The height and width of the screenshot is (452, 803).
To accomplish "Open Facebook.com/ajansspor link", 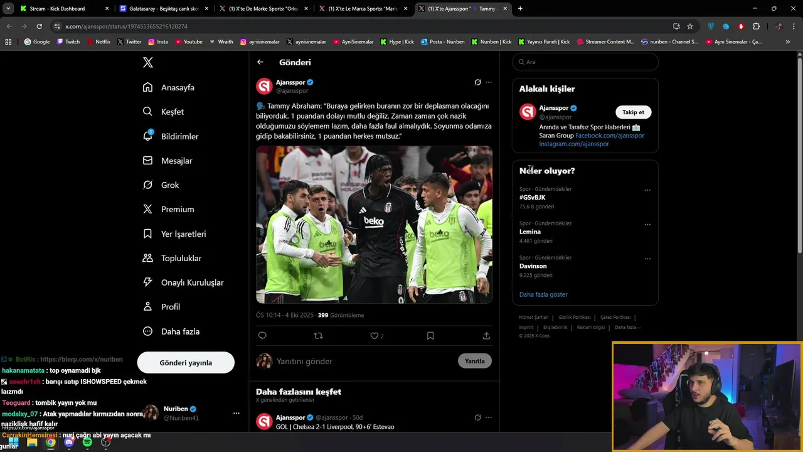I will pyautogui.click(x=610, y=136).
